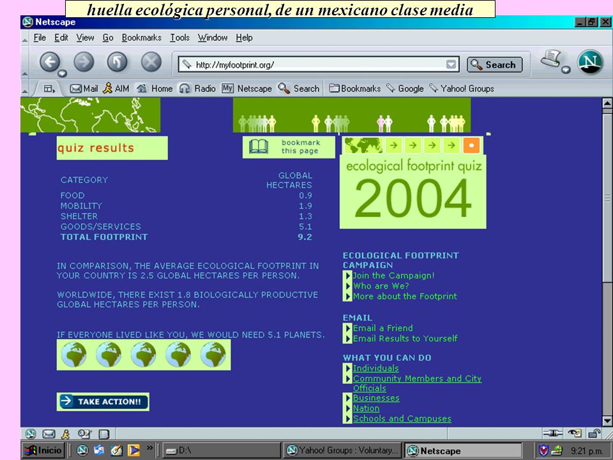This screenshot has width=613, height=460.
Task: Open Navigator from status bar component icon
Action: pos(31,433)
